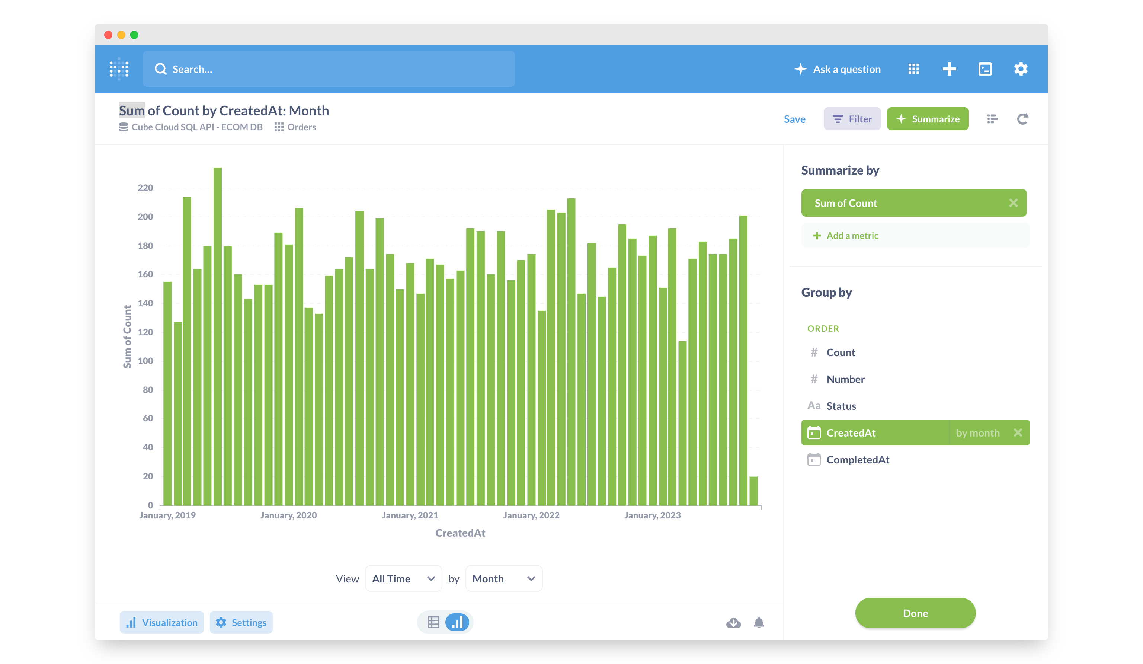Remove the Sum of Count metric
This screenshot has height=664, width=1143.
pyautogui.click(x=1013, y=203)
